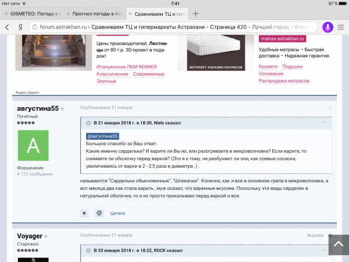Collapse the Niels quote with the round toggle
This screenshot has height=262, width=349.
coord(88,123)
